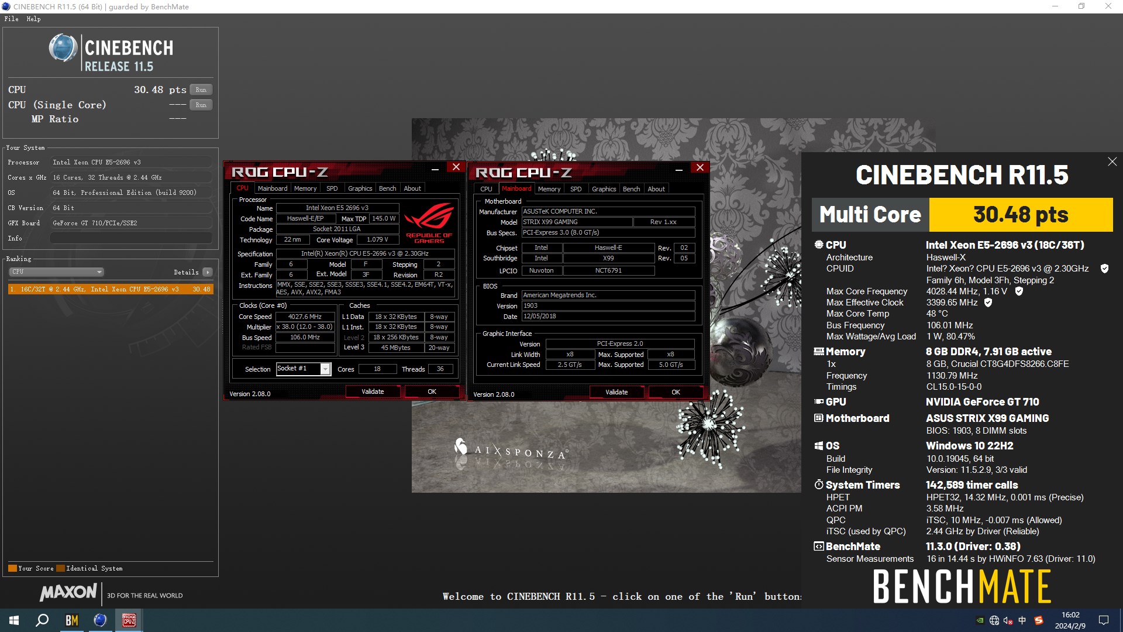The width and height of the screenshot is (1123, 632).
Task: Select the ranking entry scoring 30.48
Action: [x=111, y=289]
